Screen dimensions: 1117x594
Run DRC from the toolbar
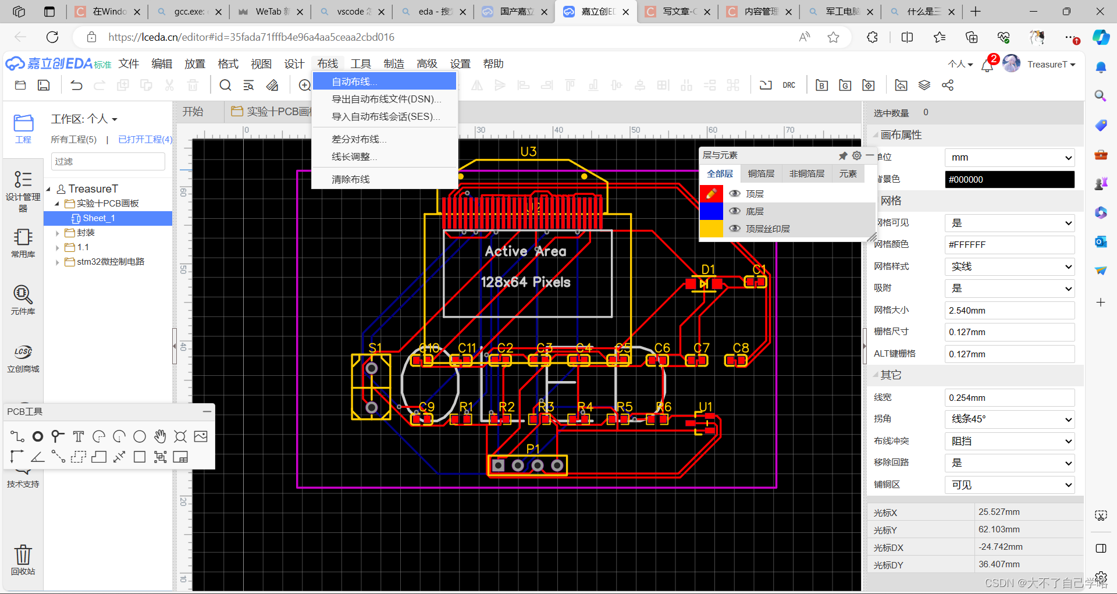789,85
